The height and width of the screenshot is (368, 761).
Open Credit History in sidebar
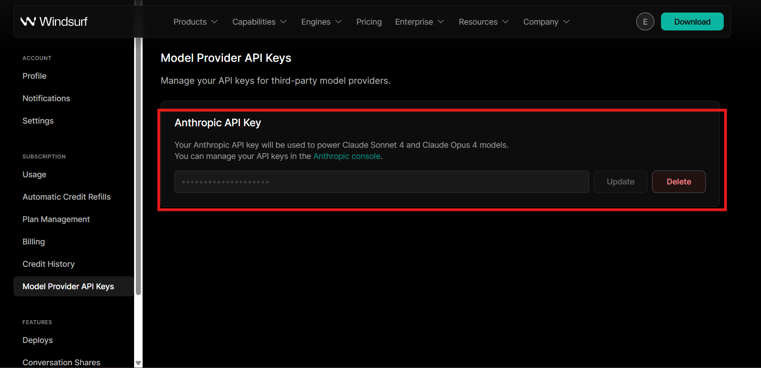click(48, 264)
